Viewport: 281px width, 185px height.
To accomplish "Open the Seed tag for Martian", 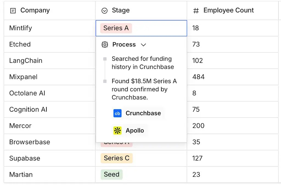I will coord(111,174).
